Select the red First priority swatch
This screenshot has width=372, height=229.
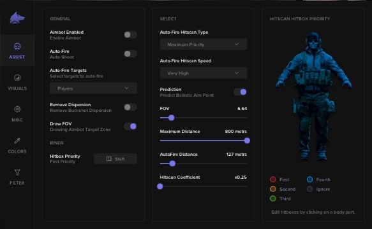273,179
